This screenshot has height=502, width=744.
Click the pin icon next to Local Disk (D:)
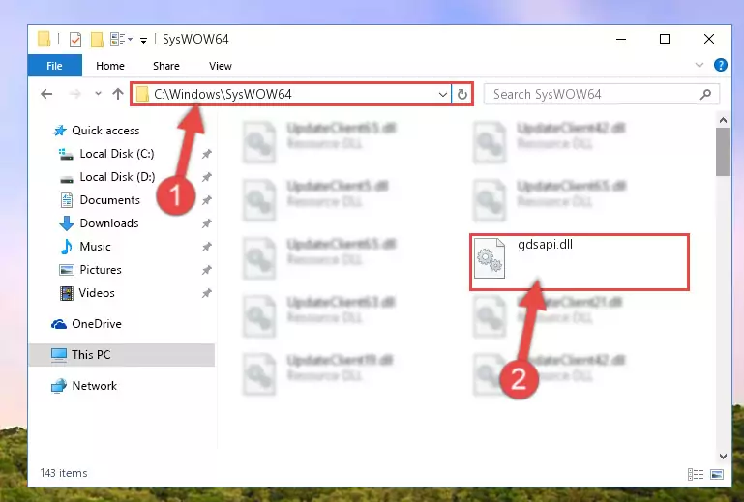pos(206,177)
